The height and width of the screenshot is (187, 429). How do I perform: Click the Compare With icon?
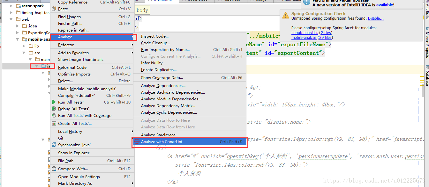(54, 169)
